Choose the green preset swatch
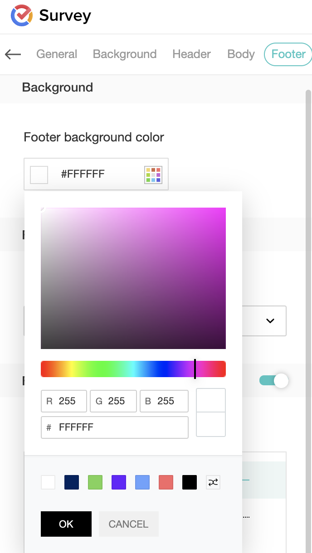 point(95,482)
